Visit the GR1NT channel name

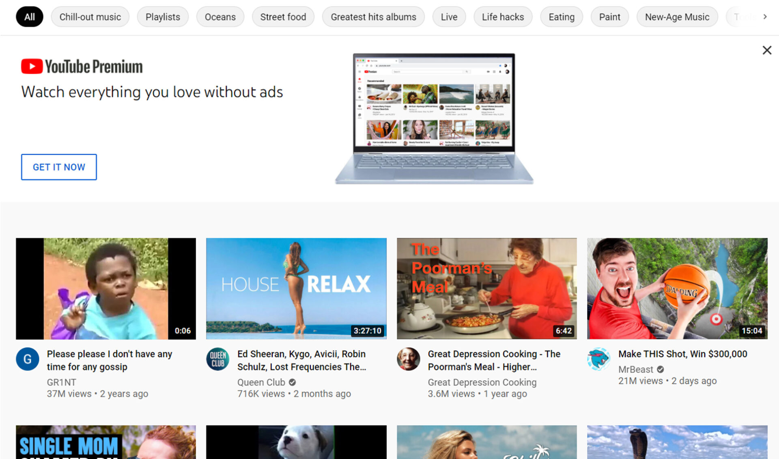coord(61,382)
